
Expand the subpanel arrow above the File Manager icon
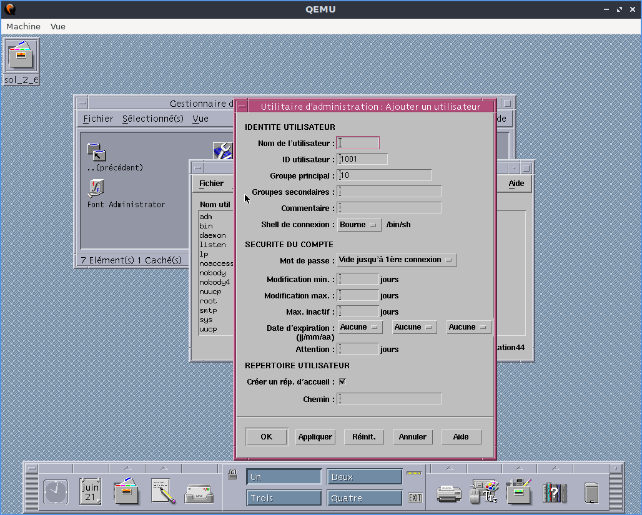point(128,468)
